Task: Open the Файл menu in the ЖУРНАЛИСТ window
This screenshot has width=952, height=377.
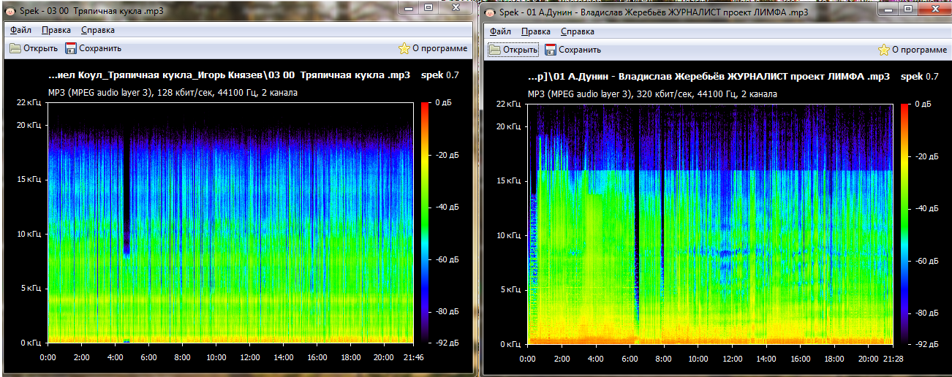Action: coord(500,31)
